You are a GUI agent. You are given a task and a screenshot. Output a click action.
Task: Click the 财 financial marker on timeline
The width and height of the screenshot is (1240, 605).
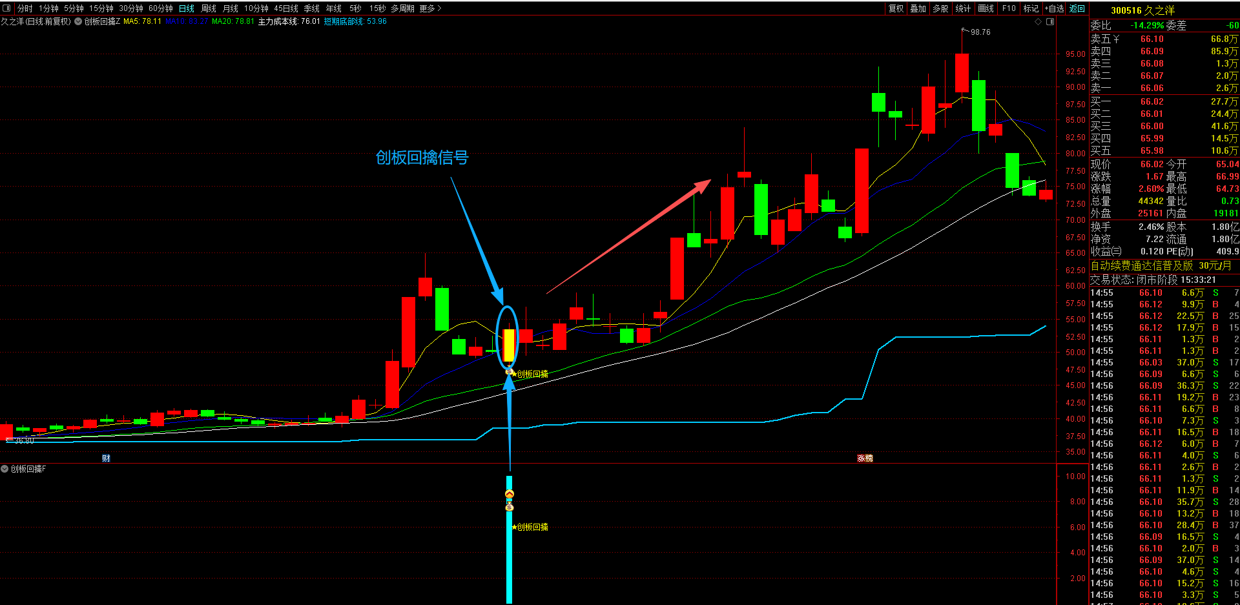point(106,458)
